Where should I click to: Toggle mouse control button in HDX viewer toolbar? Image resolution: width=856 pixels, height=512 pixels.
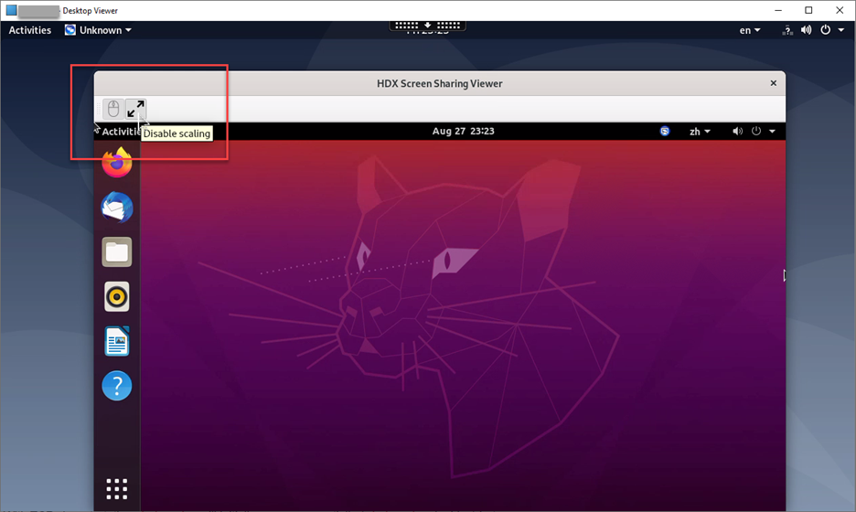coord(113,109)
